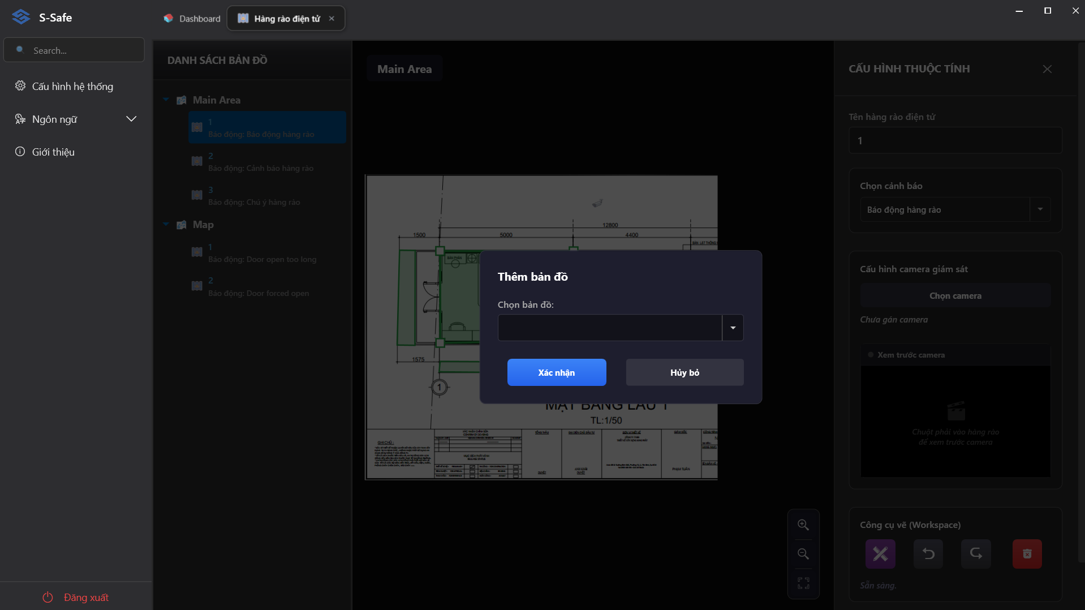Cancel with the Hủy bỏ button
The image size is (1085, 610).
[684, 372]
